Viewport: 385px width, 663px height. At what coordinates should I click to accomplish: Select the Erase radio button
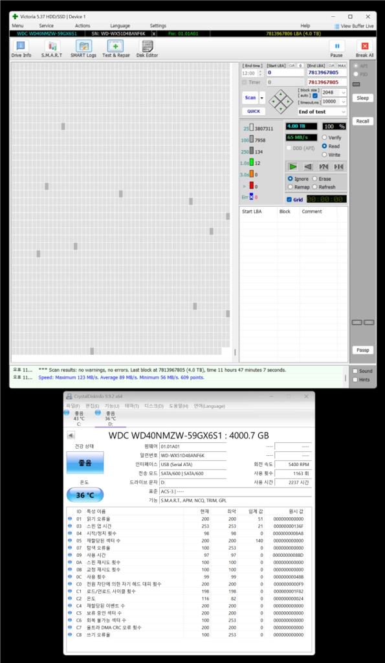pyautogui.click(x=314, y=179)
